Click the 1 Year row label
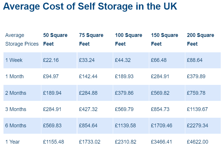Screen dimensions: 221x150 (x=13, y=142)
